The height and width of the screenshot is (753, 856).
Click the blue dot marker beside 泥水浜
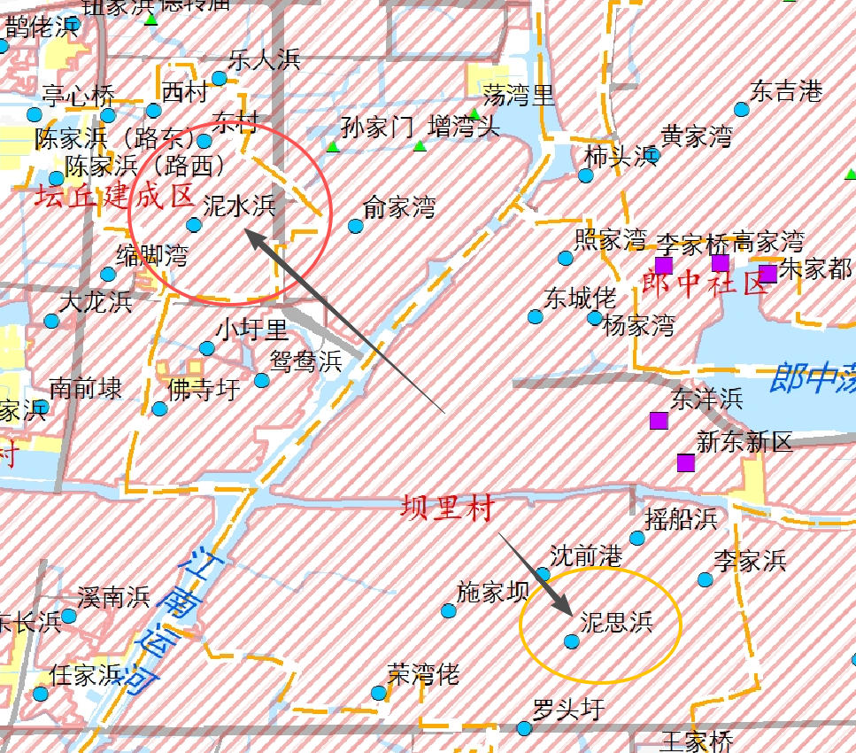[x=194, y=225]
